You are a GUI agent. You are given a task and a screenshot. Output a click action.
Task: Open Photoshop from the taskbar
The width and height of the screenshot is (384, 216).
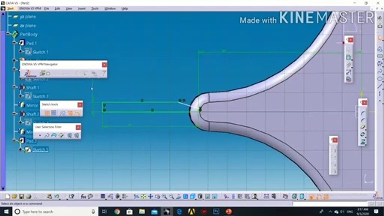tap(216, 211)
